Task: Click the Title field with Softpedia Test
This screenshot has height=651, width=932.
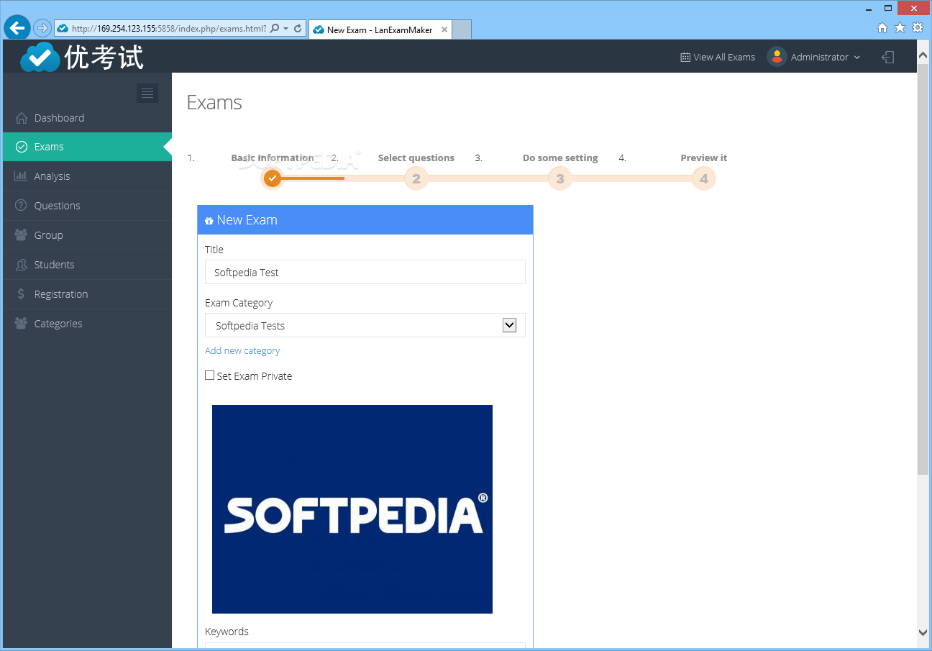Action: 365,272
